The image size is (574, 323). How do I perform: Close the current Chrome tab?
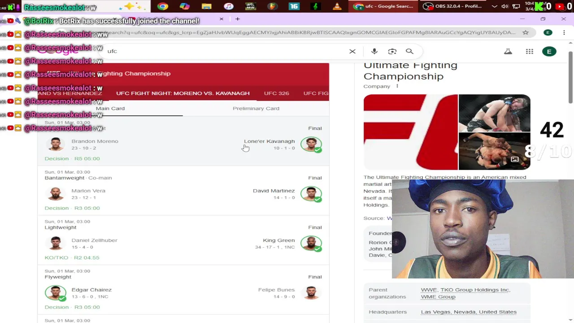tap(221, 19)
